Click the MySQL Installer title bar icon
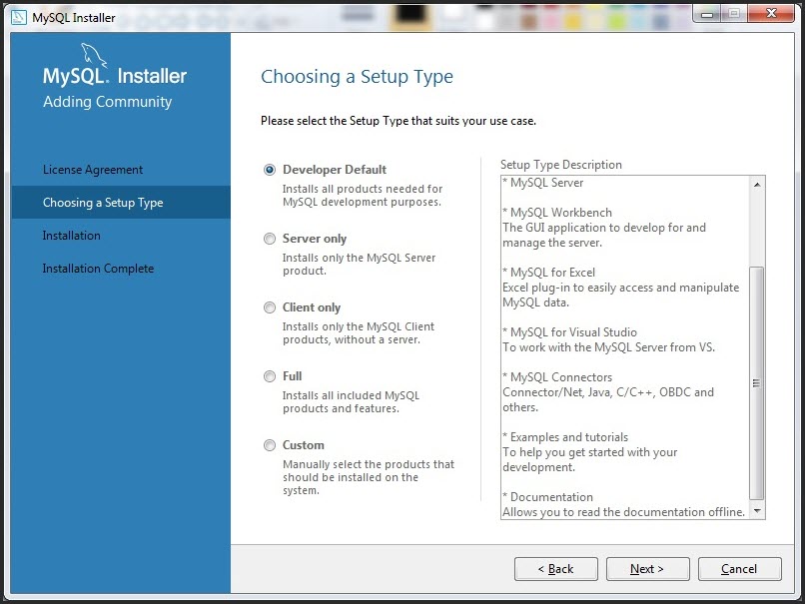The width and height of the screenshot is (805, 604). pyautogui.click(x=19, y=17)
